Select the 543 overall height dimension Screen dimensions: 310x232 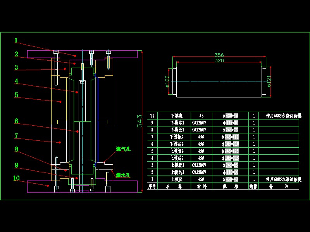[139, 121]
